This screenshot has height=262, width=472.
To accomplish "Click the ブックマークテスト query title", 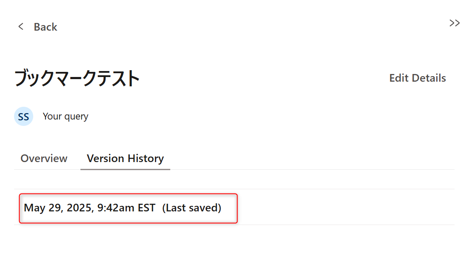I will tap(77, 78).
